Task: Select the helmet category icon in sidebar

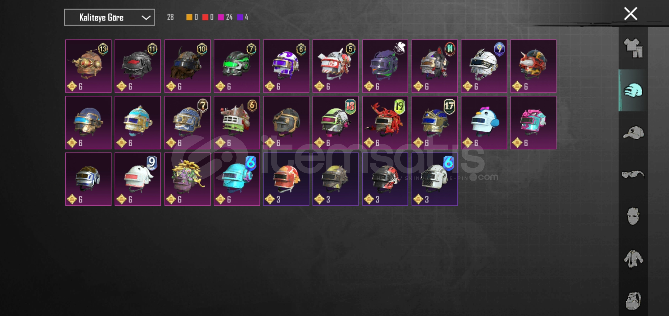Action: click(633, 90)
